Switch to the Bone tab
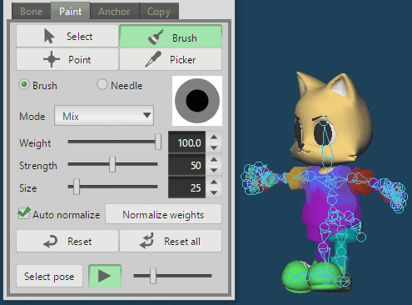 [32, 12]
